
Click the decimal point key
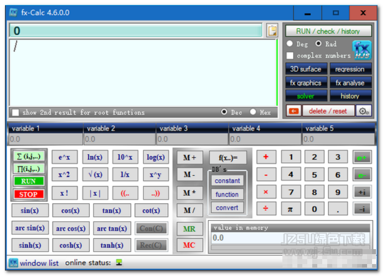coord(338,209)
